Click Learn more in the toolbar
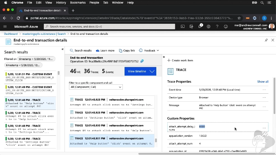276x155 pixels. [x=105, y=51]
